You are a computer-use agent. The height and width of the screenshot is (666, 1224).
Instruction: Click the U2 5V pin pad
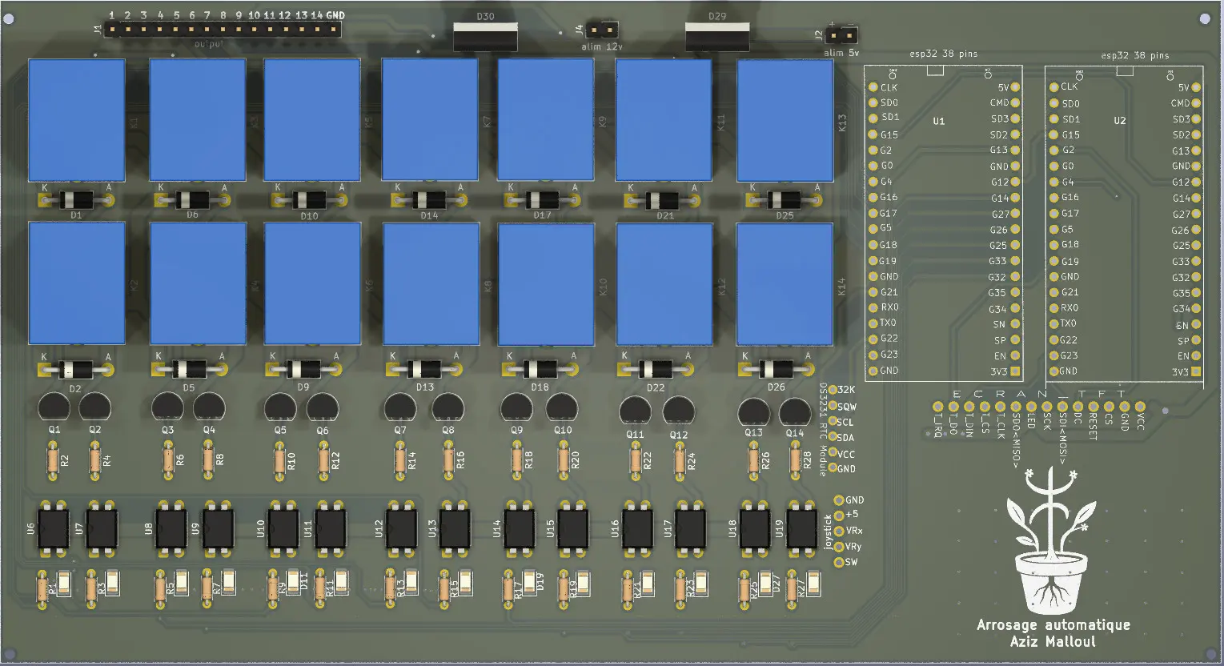1196,88
